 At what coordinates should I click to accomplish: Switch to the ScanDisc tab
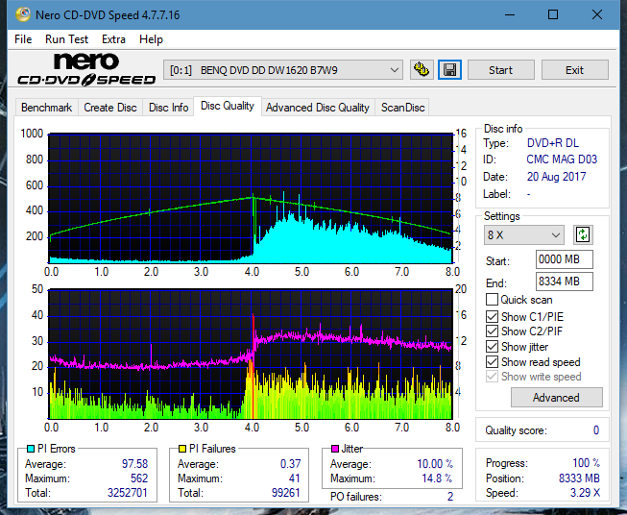402,108
